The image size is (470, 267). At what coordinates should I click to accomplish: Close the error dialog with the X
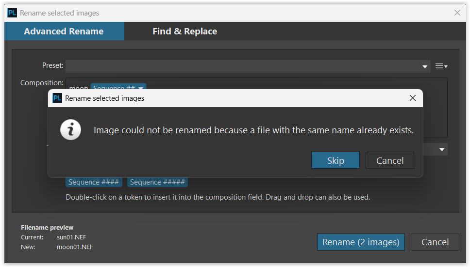[412, 98]
